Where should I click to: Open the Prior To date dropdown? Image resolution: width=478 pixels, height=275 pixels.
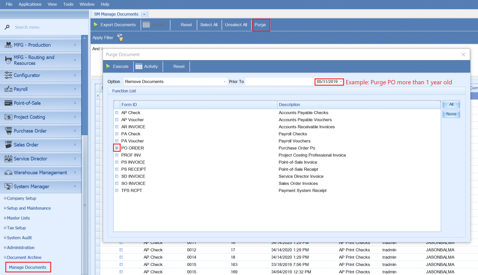[x=341, y=82]
